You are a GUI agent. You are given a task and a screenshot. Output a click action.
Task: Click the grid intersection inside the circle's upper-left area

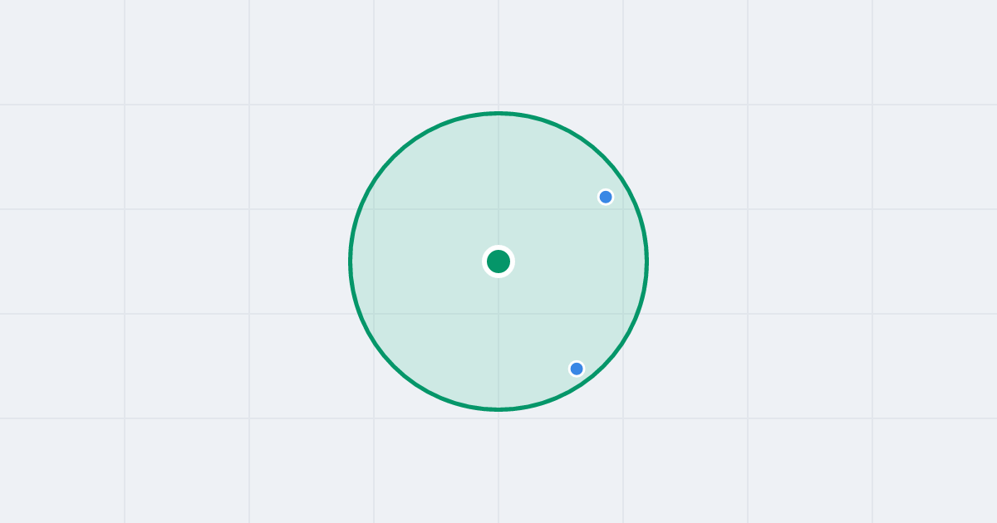[x=374, y=209]
